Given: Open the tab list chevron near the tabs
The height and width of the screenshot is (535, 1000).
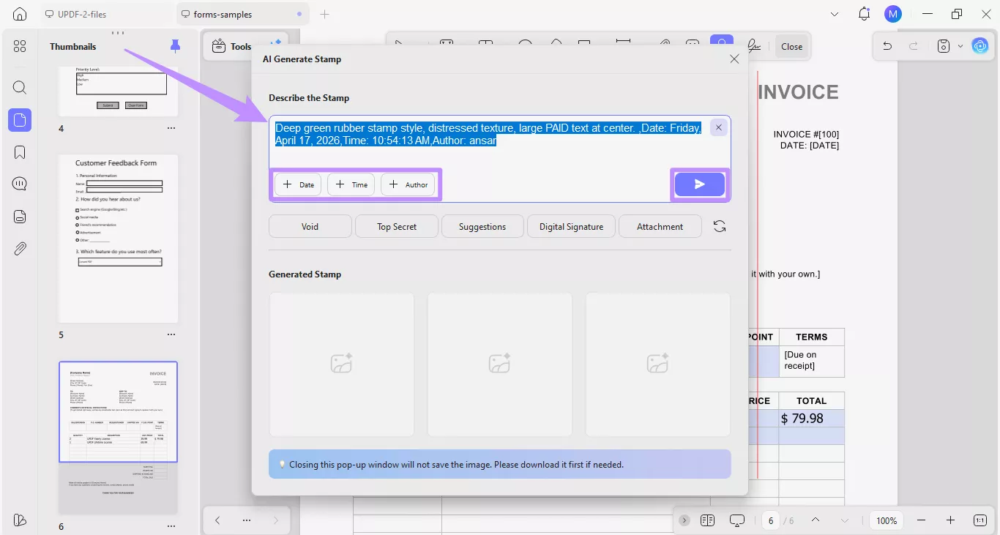Looking at the screenshot, I should point(834,13).
